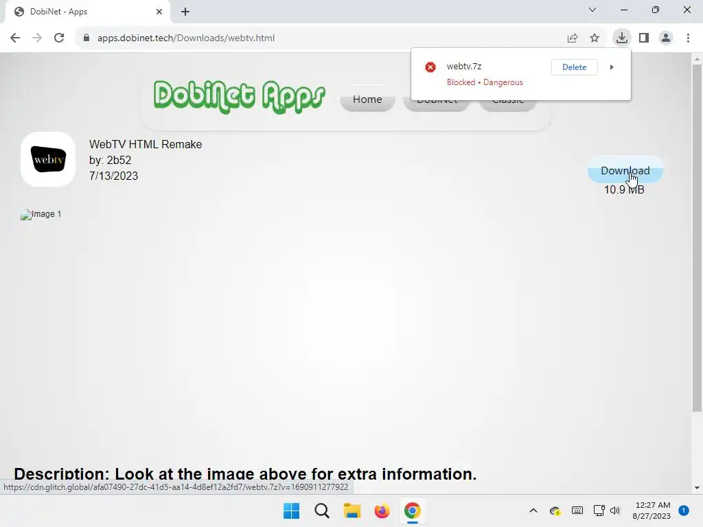Click the scrollbar up arrow
This screenshot has height=527, width=703.
coord(697,59)
